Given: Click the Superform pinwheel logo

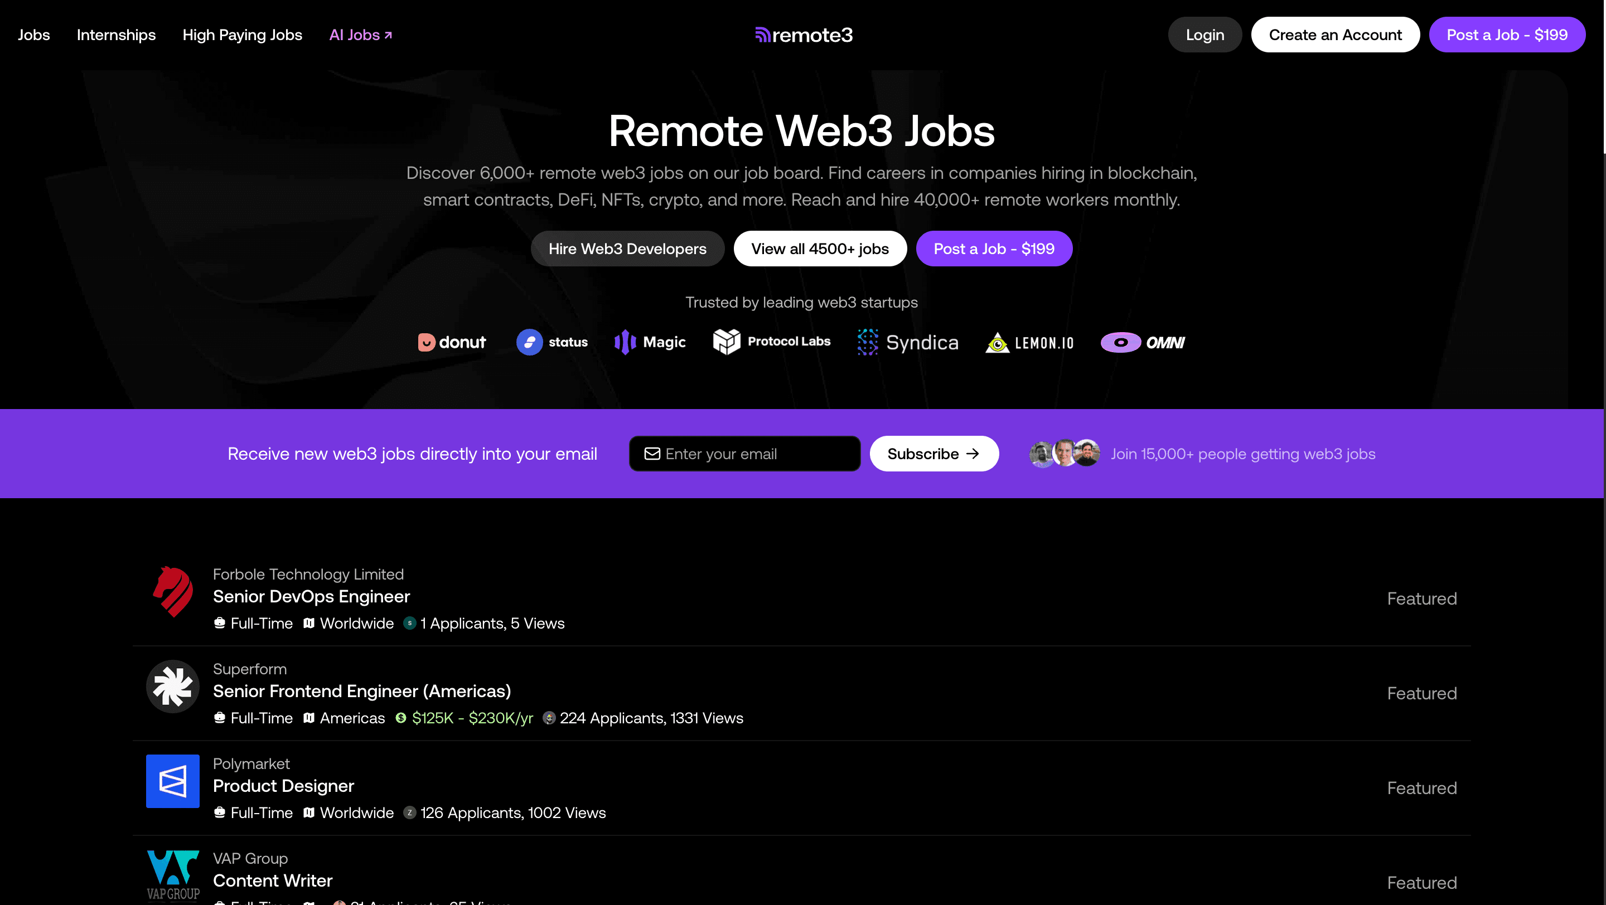Looking at the screenshot, I should 173,687.
